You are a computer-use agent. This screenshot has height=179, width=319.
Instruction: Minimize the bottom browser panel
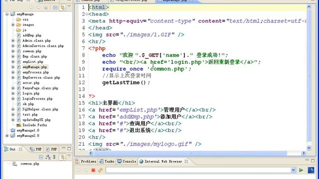(307, 160)
